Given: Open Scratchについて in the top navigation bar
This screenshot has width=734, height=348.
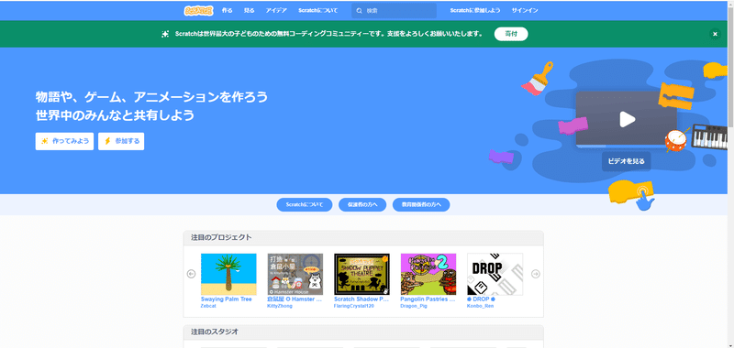Looking at the screenshot, I should tap(317, 10).
